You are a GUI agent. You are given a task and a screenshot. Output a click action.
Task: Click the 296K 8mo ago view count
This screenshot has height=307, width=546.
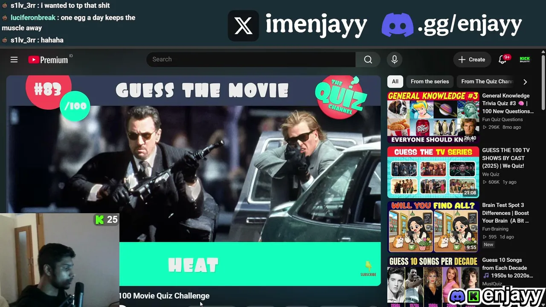pyautogui.click(x=502, y=127)
